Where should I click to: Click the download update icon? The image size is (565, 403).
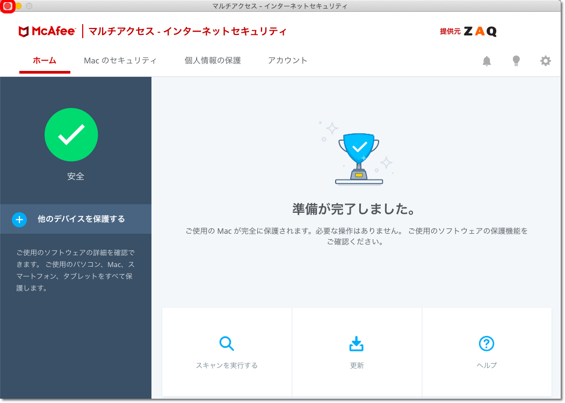click(357, 343)
